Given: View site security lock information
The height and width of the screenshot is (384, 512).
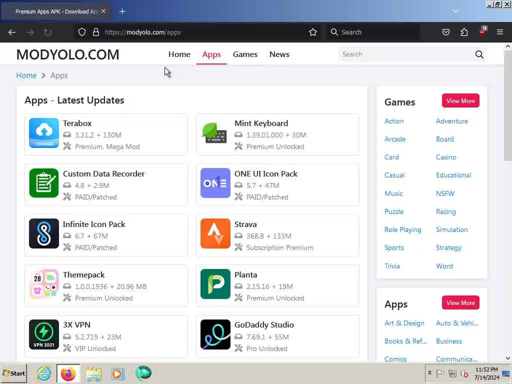Looking at the screenshot, I should pos(95,32).
